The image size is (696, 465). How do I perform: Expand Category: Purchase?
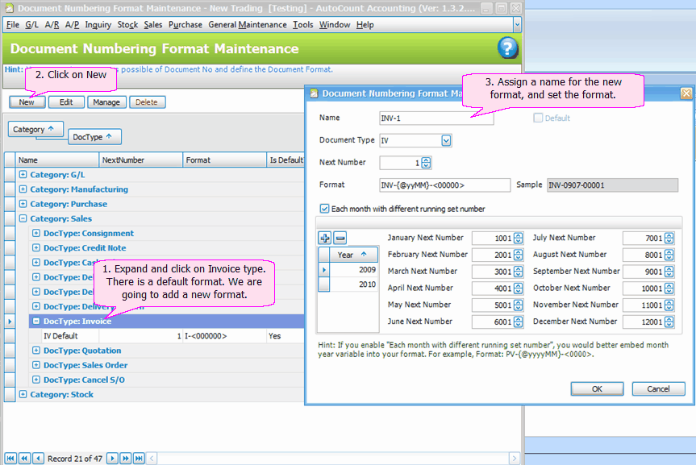[23, 204]
